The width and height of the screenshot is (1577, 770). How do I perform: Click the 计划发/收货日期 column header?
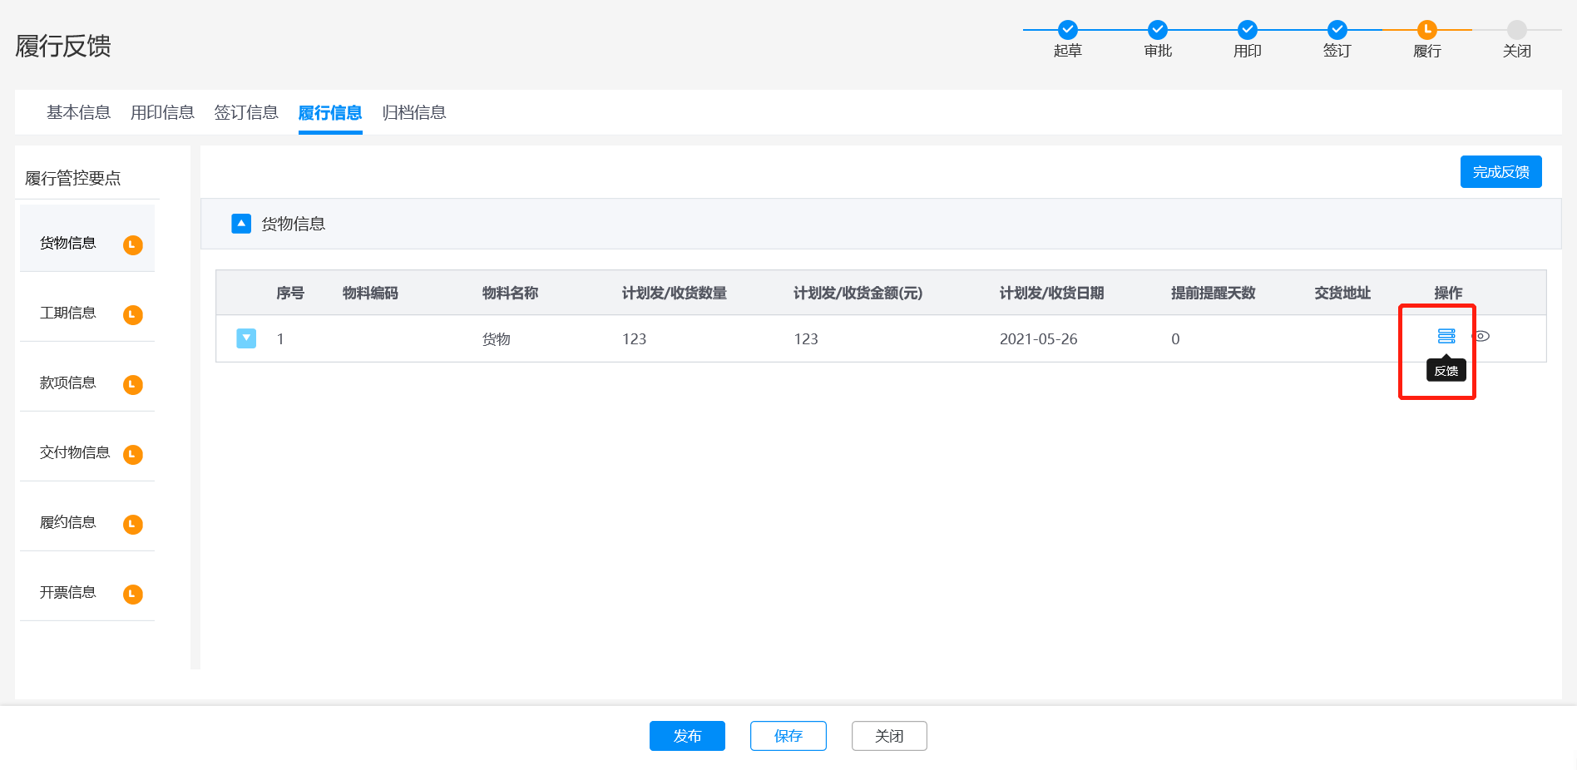(x=1051, y=293)
